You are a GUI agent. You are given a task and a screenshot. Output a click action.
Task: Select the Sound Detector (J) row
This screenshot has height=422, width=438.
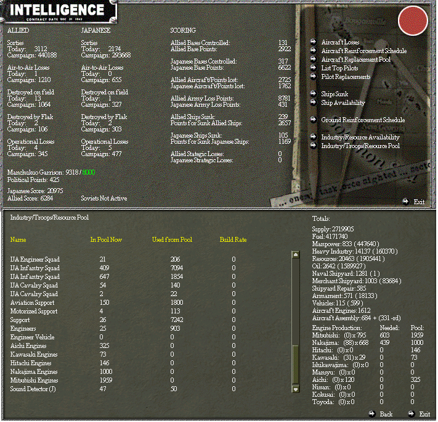(x=123, y=389)
